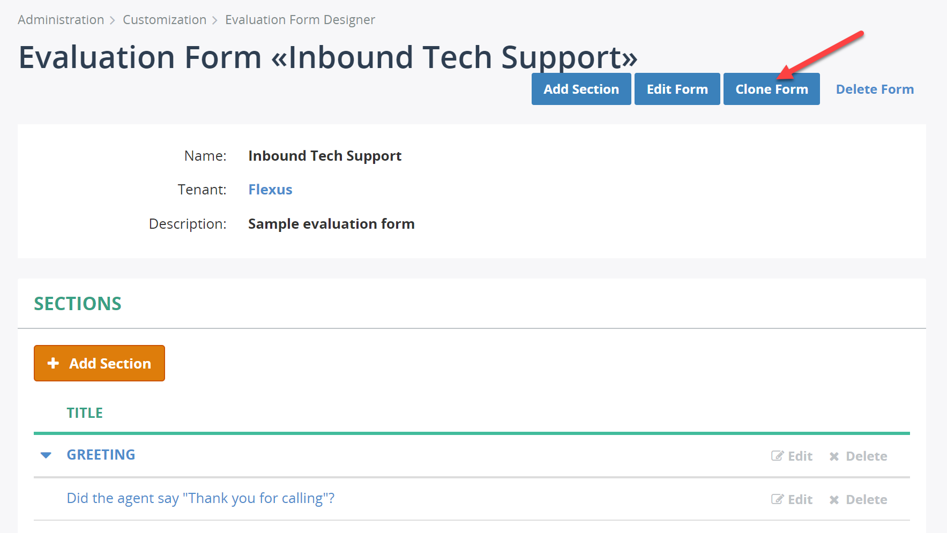Click Delete text for the Thank you question

(866, 500)
